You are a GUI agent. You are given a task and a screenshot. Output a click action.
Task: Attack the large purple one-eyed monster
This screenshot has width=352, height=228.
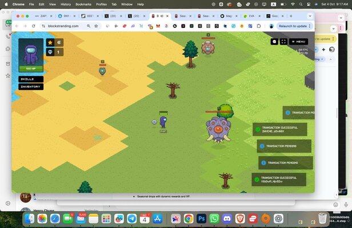(219, 129)
